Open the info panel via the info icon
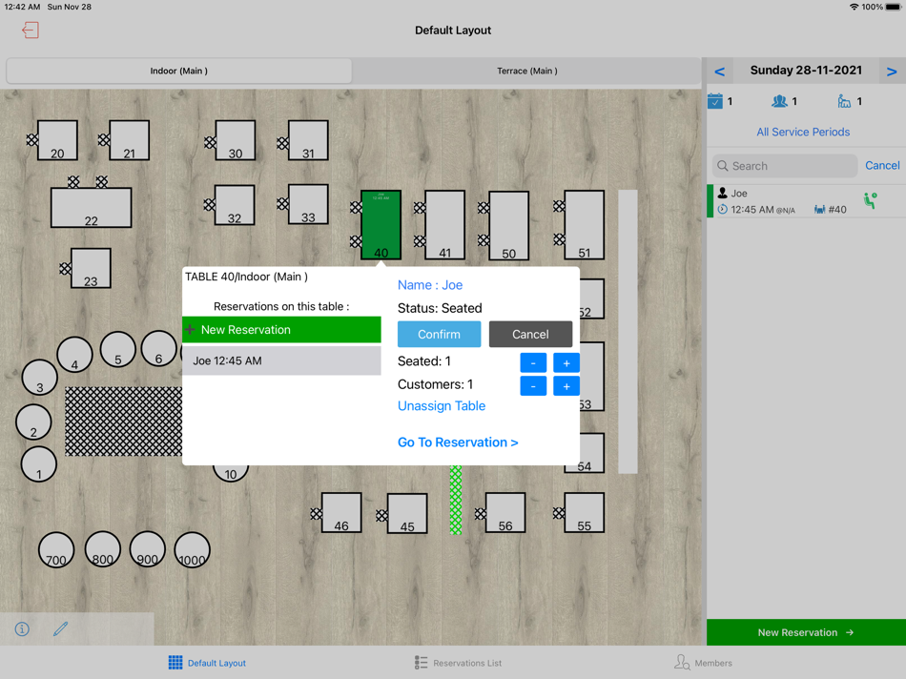Screen dimensions: 906x679 pyautogui.click(x=21, y=628)
